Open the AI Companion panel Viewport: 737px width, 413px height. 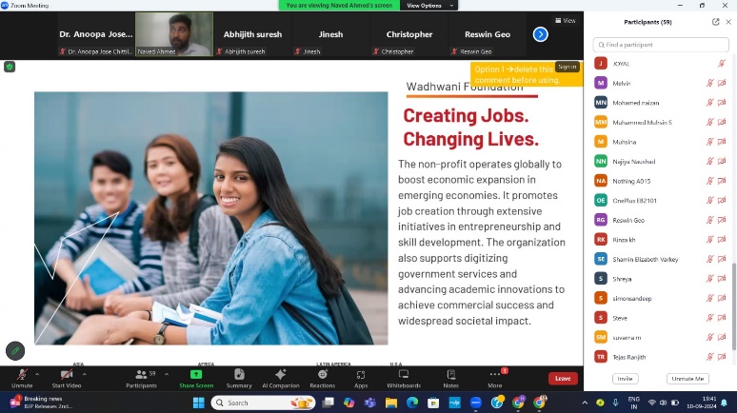pyautogui.click(x=281, y=379)
